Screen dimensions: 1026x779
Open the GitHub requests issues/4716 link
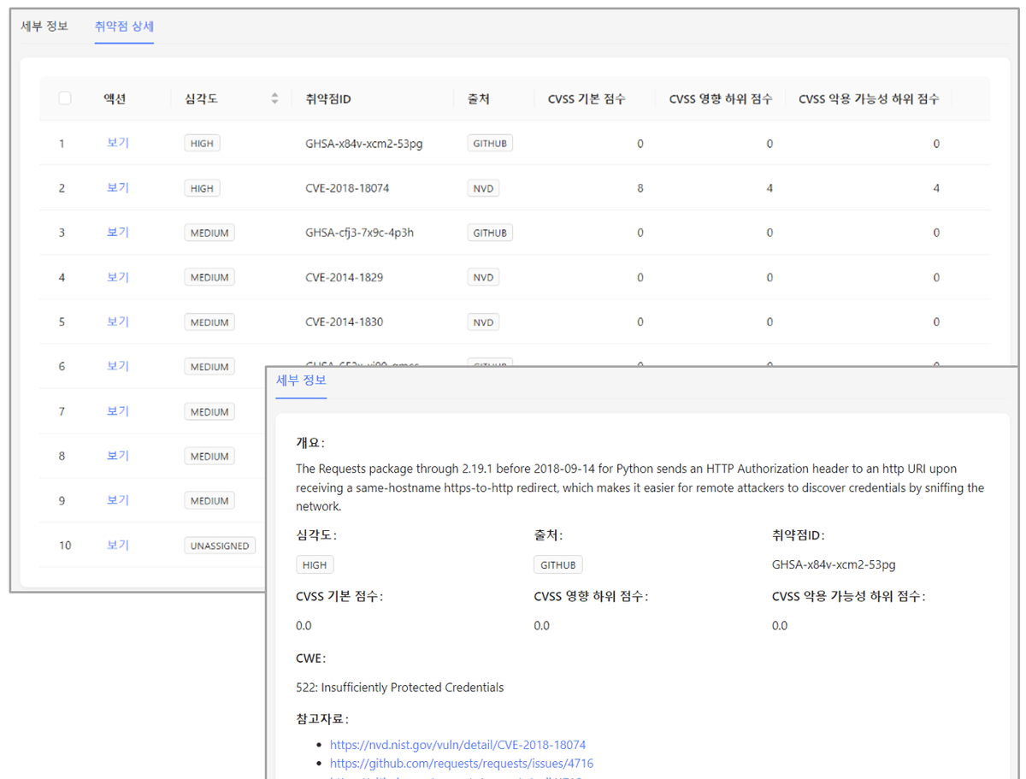click(x=461, y=764)
